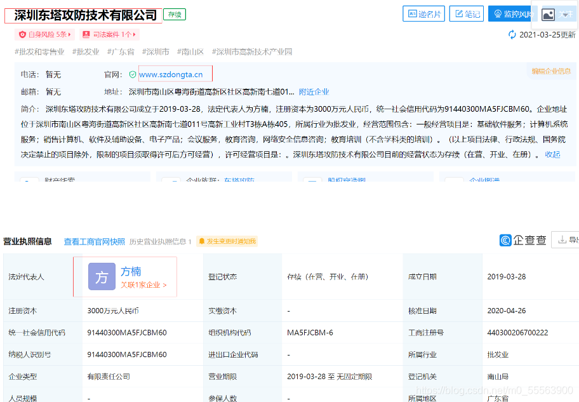Click the 递名片 button
This screenshot has height=402, width=579.
click(x=423, y=14)
